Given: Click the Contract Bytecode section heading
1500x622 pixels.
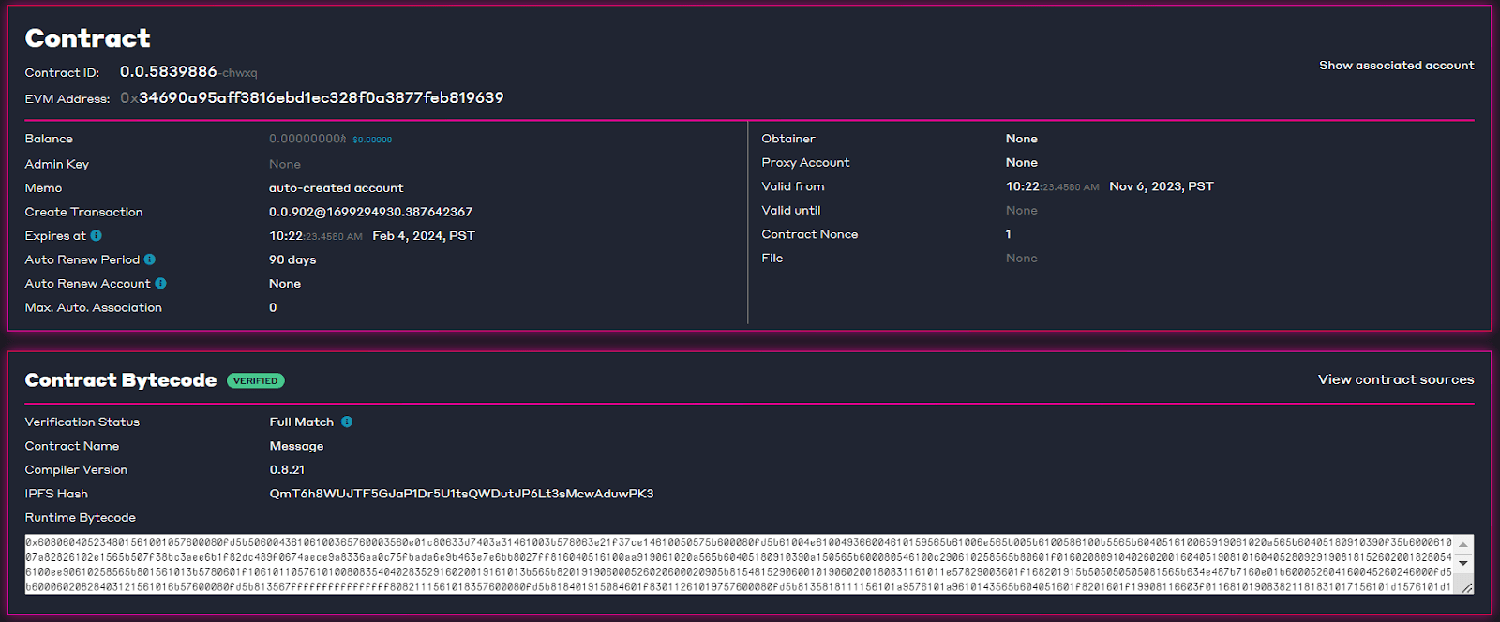Looking at the screenshot, I should tap(121, 380).
